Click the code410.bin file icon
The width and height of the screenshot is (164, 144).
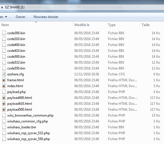(4, 50)
